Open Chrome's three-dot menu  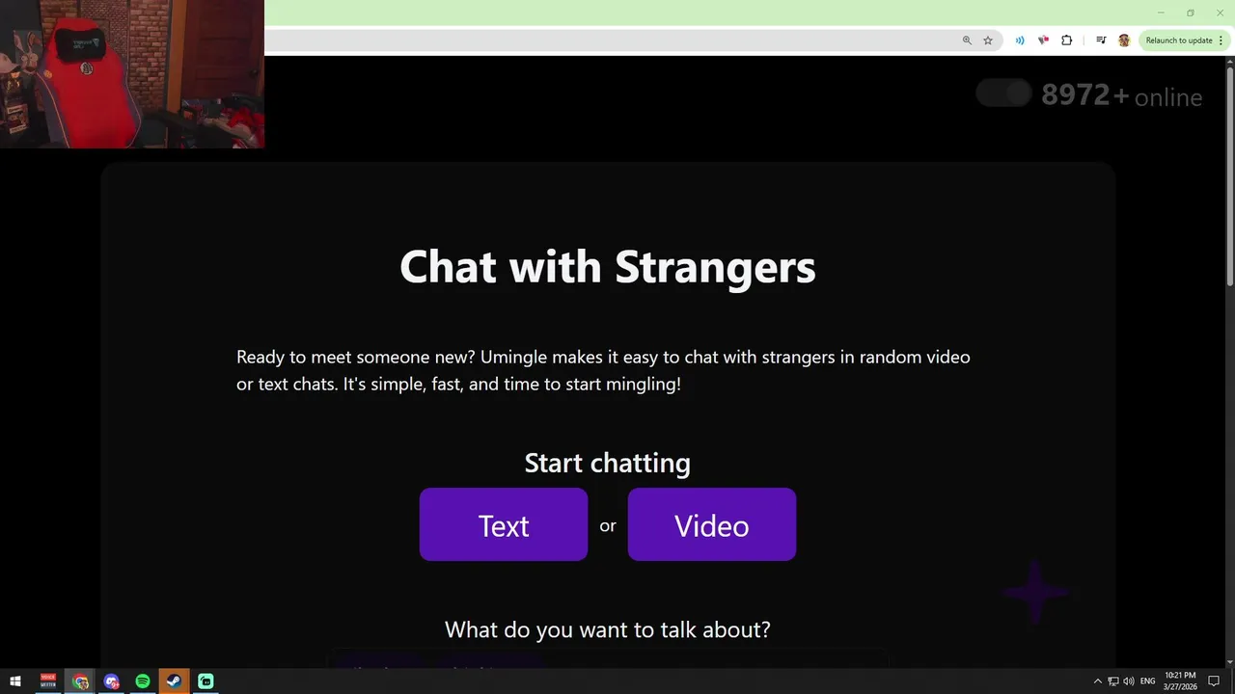coord(1221,40)
